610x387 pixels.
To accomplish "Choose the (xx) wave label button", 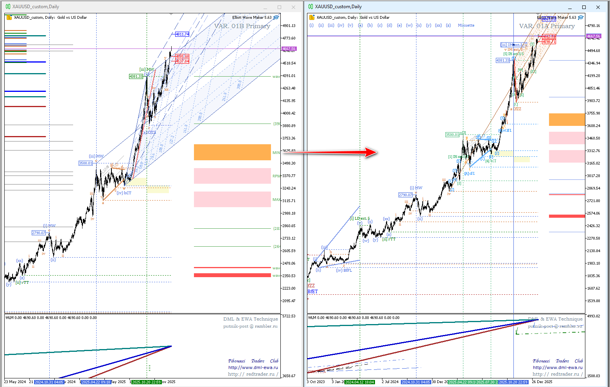I will point(438,25).
